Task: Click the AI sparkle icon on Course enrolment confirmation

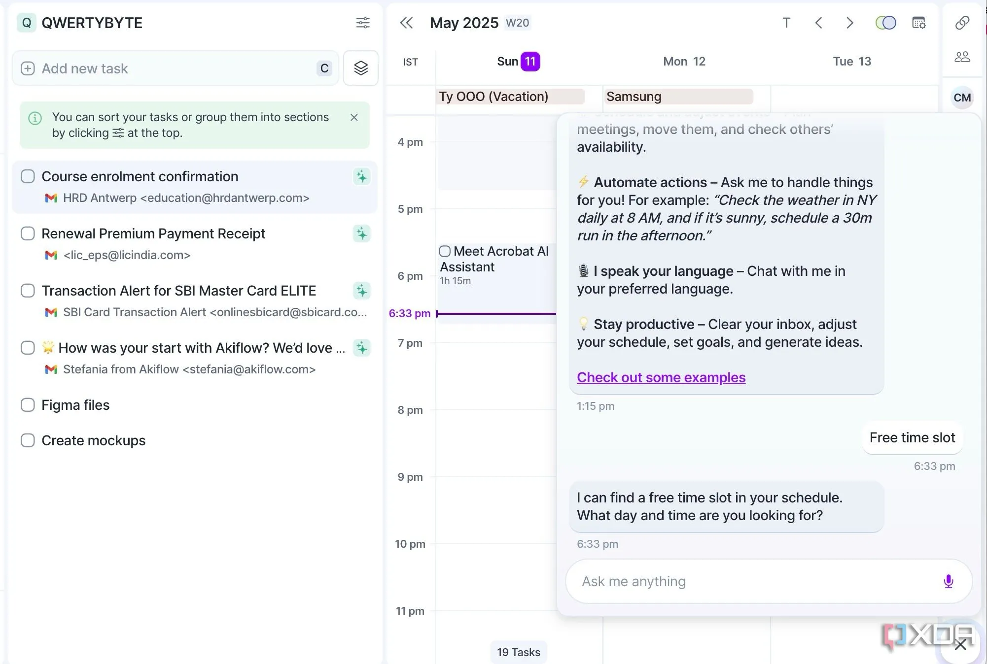Action: tap(362, 176)
